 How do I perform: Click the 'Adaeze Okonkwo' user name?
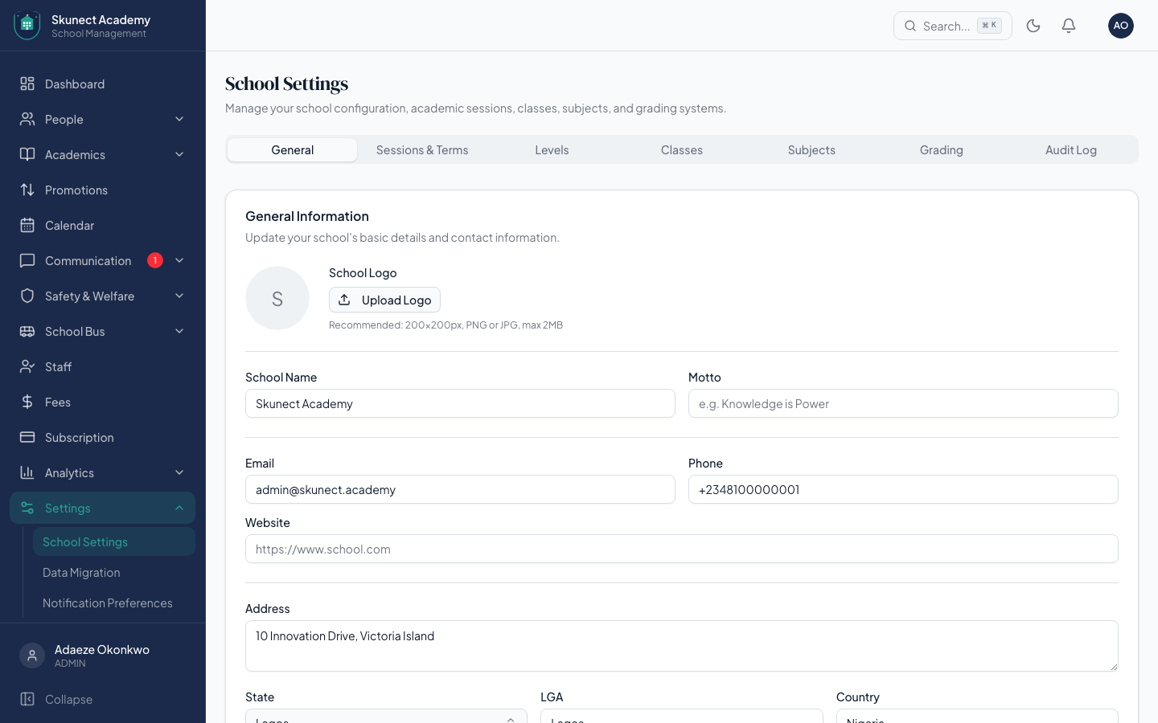pyautogui.click(x=102, y=649)
